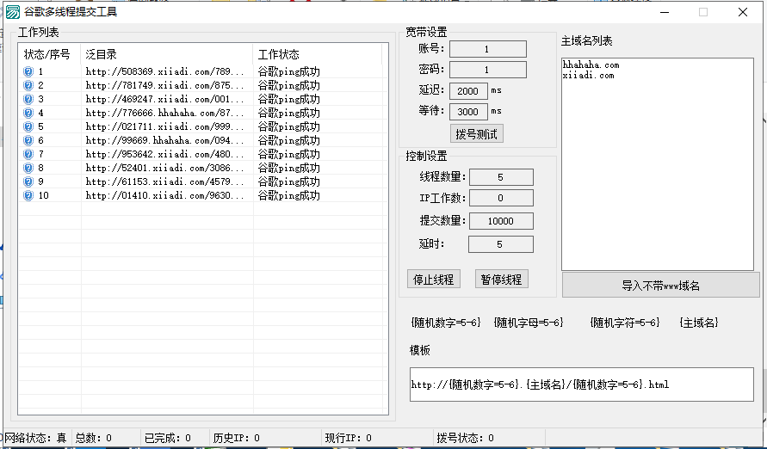This screenshot has width=767, height=449.
Task: Click the shield status icon for row 7
Action: 28,154
